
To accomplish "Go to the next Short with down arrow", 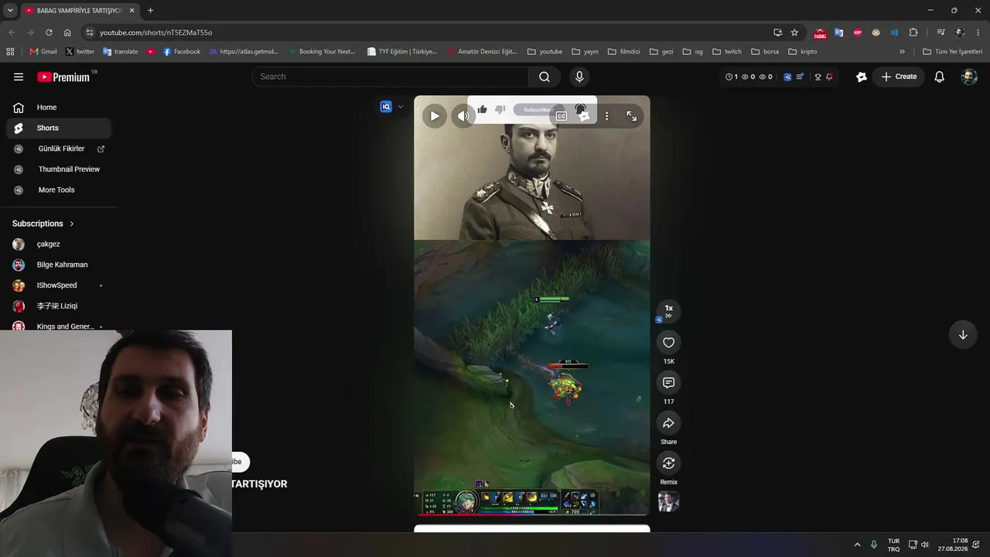I will click(963, 335).
